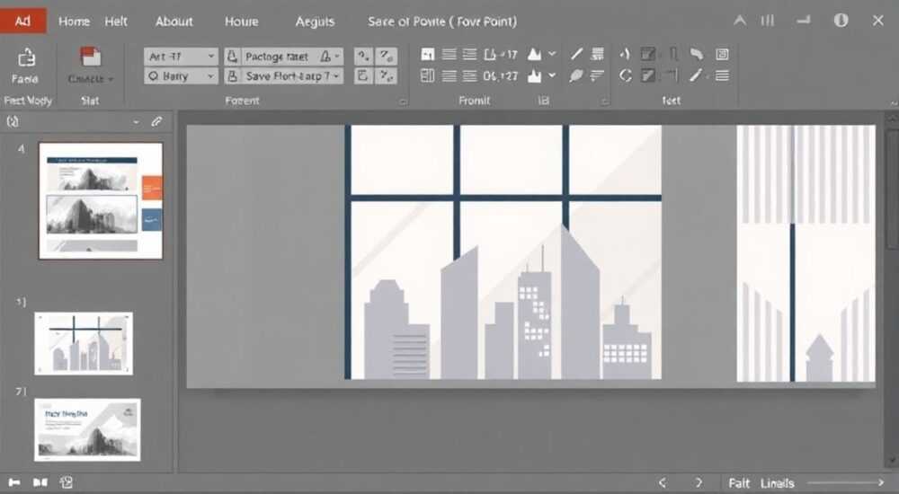Click the zoom slider in status bar
The width and height of the screenshot is (899, 494).
tap(846, 483)
